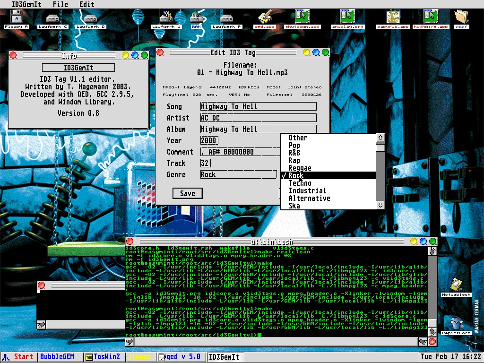Image resolution: width=484 pixels, height=363 pixels.
Task: Close the small black window
Action: (42, 285)
